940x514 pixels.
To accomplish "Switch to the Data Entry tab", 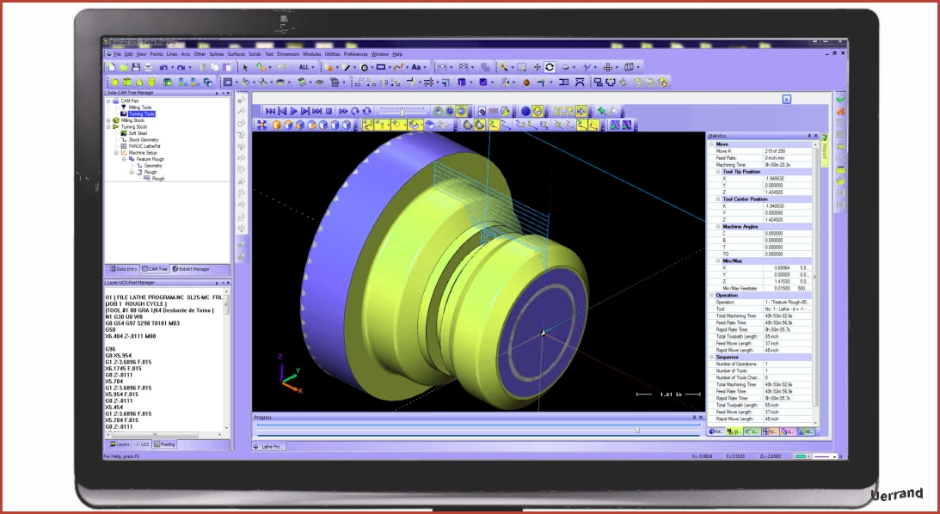I will (125, 269).
